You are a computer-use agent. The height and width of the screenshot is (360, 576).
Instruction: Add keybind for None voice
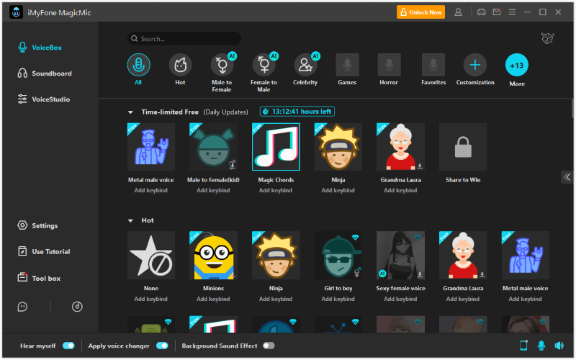[151, 299]
